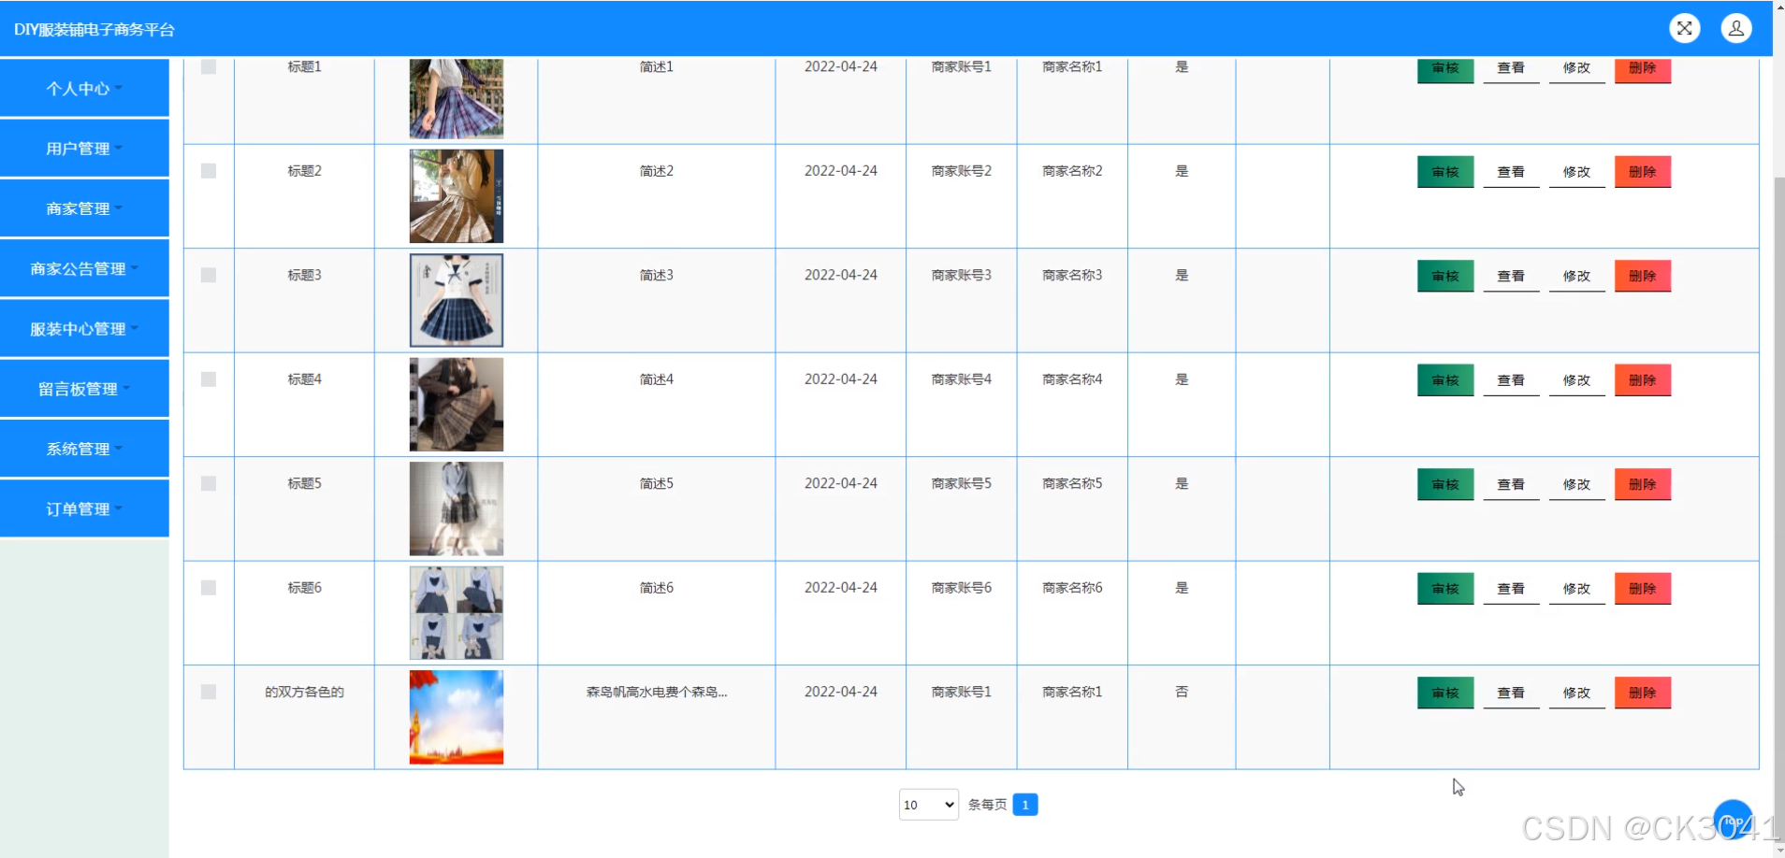Click 查看 for row 标题6
The width and height of the screenshot is (1785, 858).
1511,589
